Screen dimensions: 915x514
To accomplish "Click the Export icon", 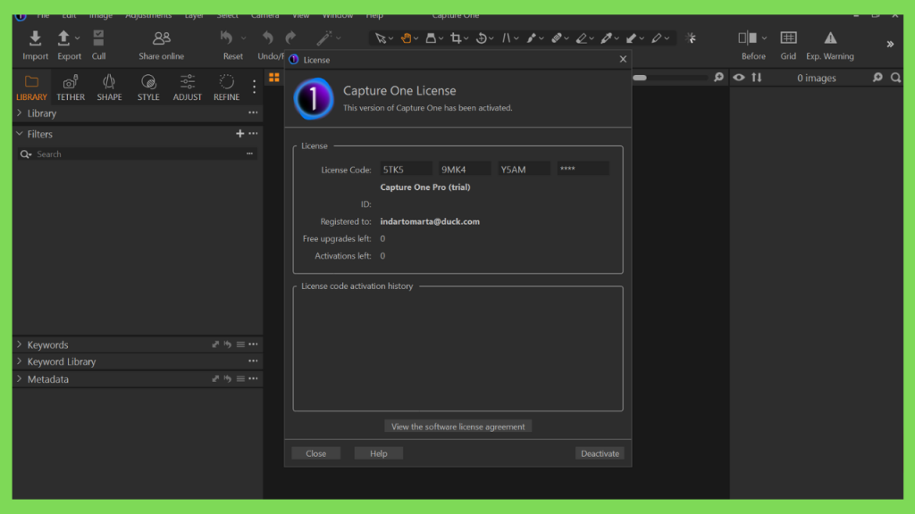I will [x=63, y=38].
